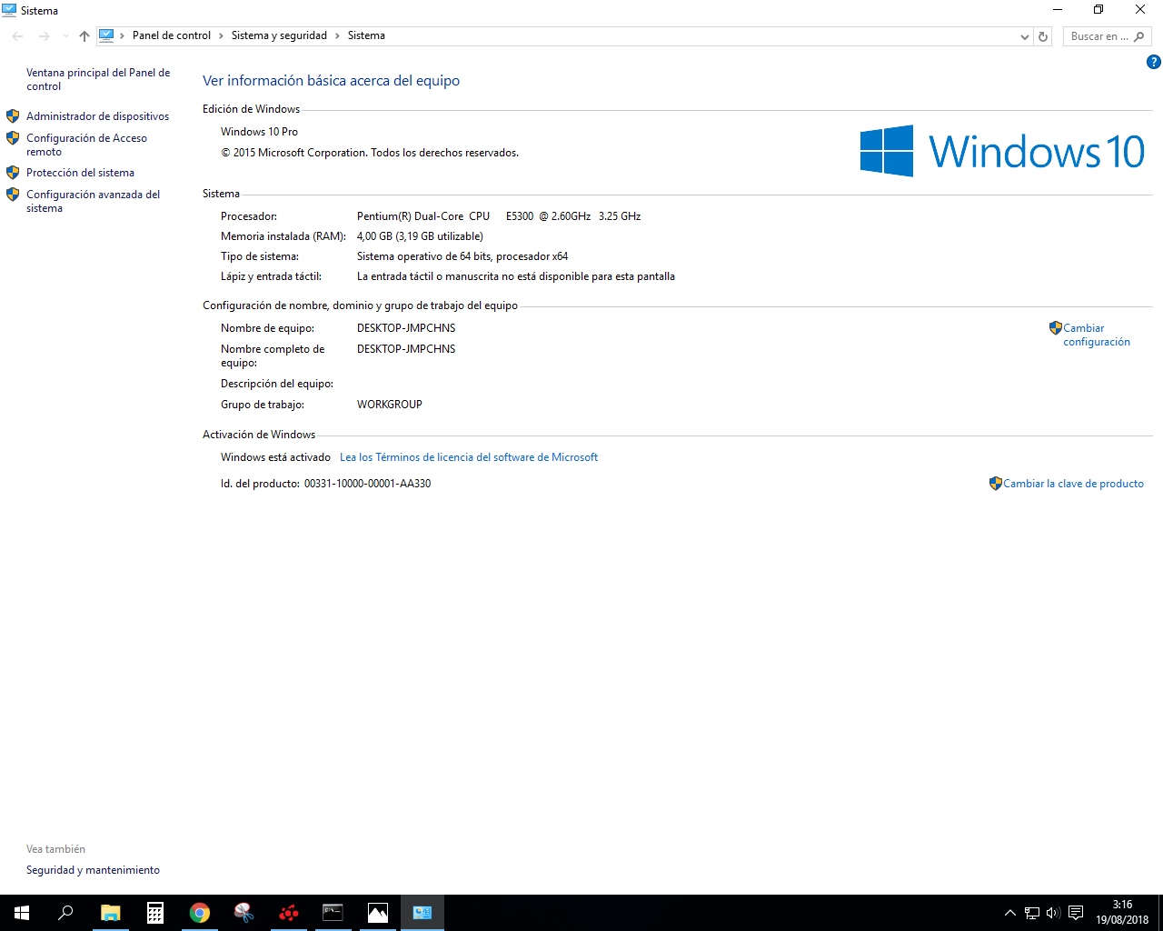Go to Panel de control breadcrumb
This screenshot has width=1163, height=931.
[172, 35]
